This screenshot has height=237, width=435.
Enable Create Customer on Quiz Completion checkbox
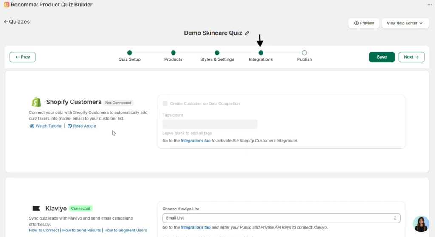(165, 103)
